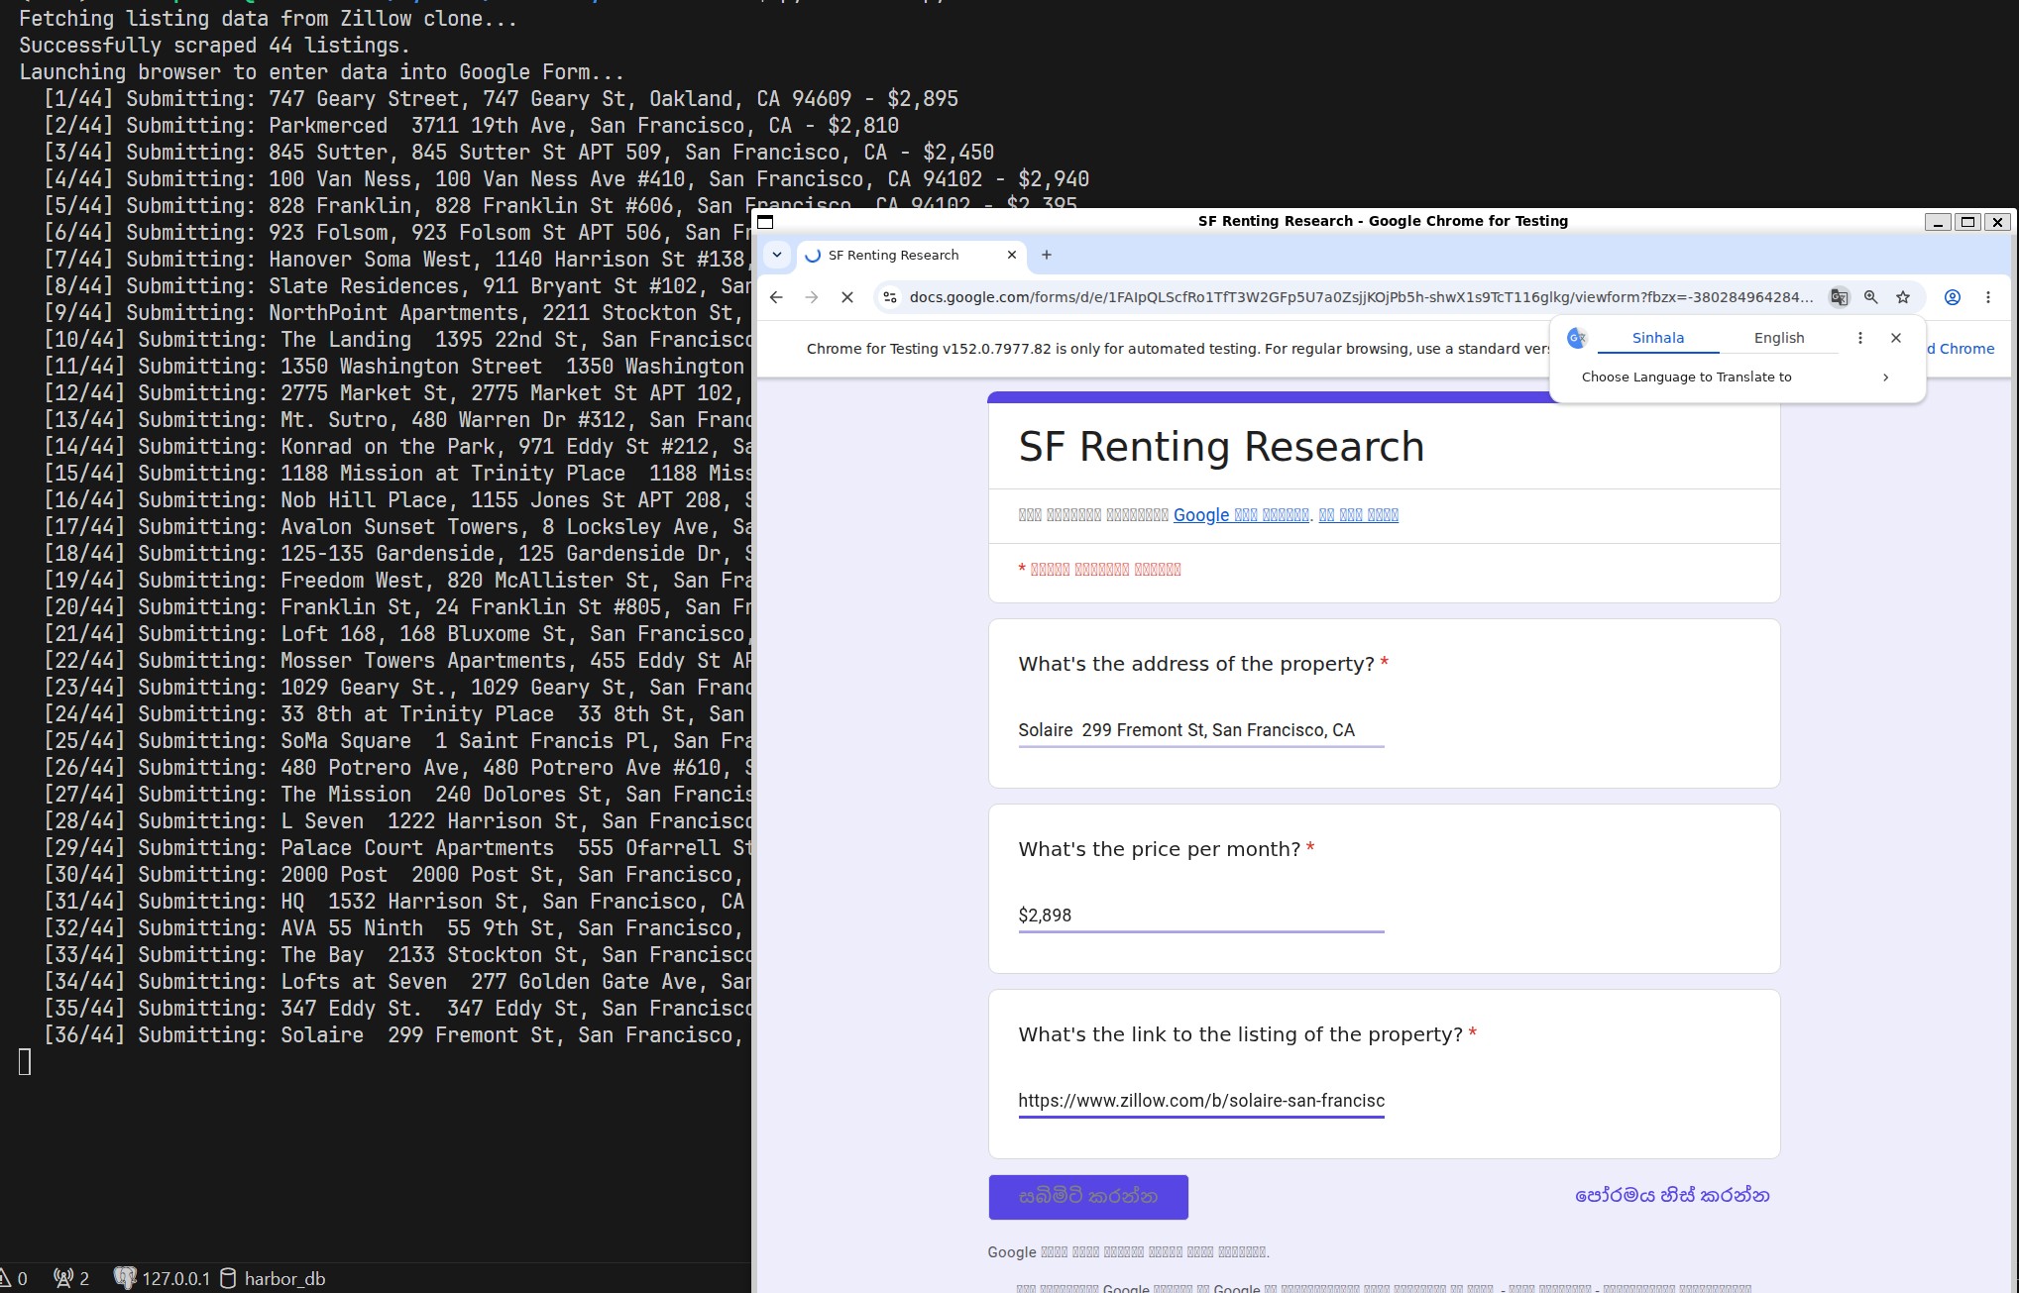The width and height of the screenshot is (2019, 1293).
Task: Click the PostgreSQL elephant icon 127.0.0.1
Action: (x=162, y=1278)
